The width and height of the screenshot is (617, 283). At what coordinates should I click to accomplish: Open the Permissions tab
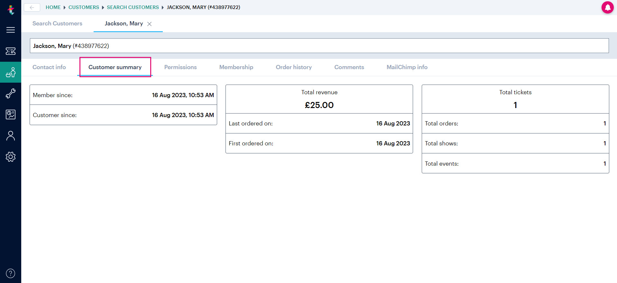pyautogui.click(x=180, y=67)
